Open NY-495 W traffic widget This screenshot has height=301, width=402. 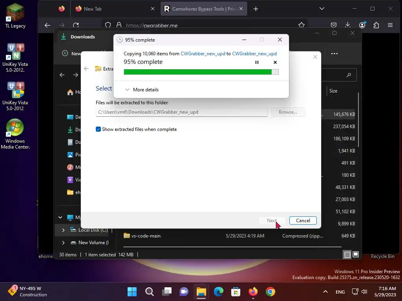(x=28, y=292)
